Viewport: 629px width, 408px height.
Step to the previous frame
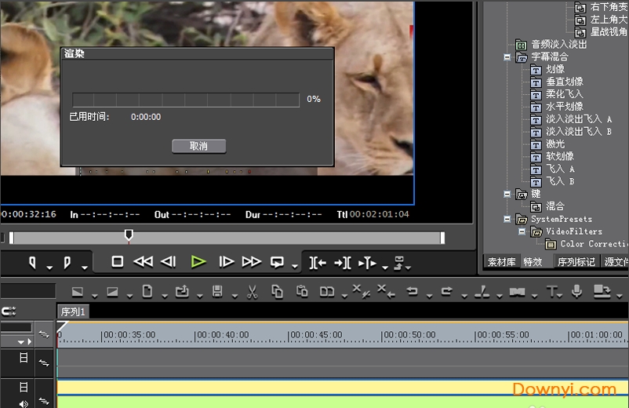point(168,262)
